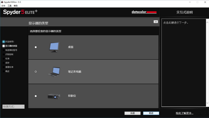Click the laptop computer icon
209x118 pixels.
pos(54,72)
